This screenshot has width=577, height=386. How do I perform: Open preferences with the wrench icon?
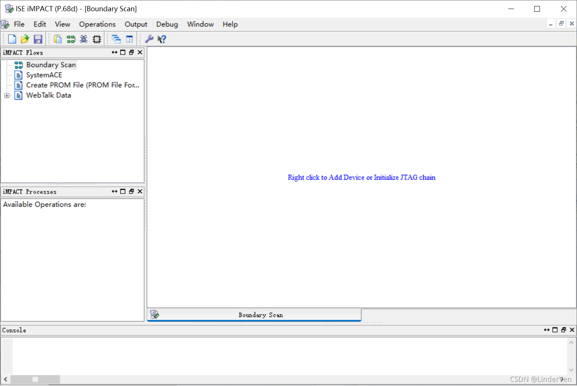[149, 39]
